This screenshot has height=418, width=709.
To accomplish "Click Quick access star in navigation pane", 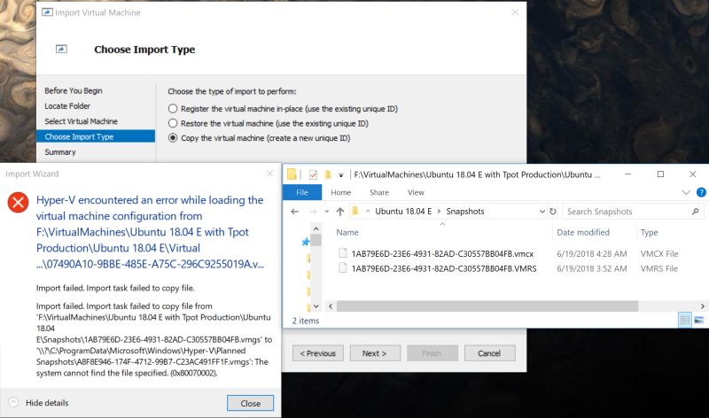I will click(306, 243).
